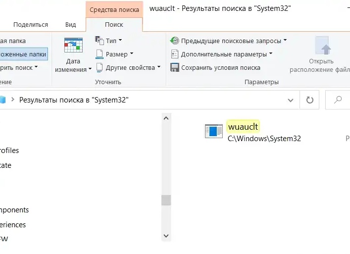Open the Поделиться ribbon tab
This screenshot has width=350, height=254.
pyautogui.click(x=31, y=25)
